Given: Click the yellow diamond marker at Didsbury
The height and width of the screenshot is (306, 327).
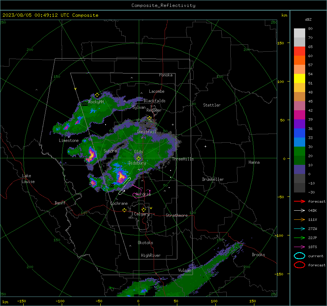Looking at the screenshot, I should tap(138, 159).
